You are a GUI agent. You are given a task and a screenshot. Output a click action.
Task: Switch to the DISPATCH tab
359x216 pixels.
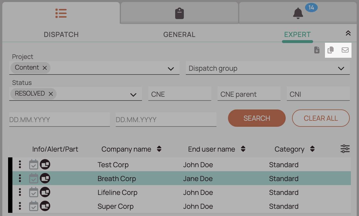61,34
